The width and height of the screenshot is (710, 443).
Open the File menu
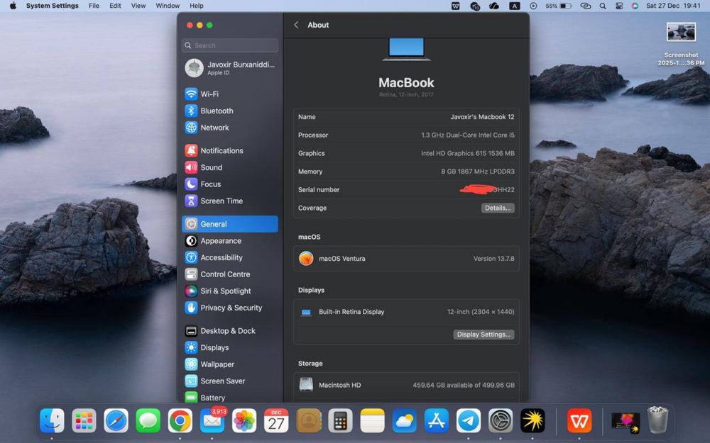(94, 6)
